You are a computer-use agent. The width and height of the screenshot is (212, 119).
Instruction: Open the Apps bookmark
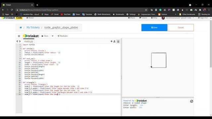pos(6,14)
